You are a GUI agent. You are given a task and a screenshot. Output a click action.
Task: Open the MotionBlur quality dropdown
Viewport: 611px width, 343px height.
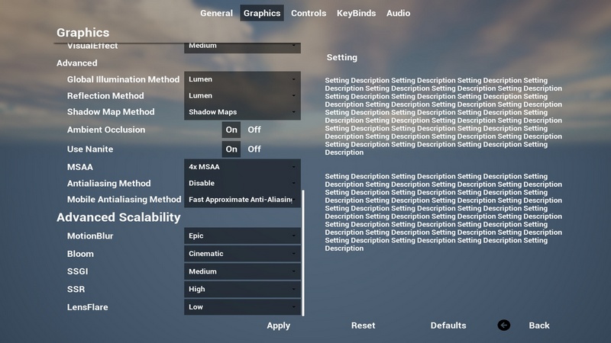[243, 236]
